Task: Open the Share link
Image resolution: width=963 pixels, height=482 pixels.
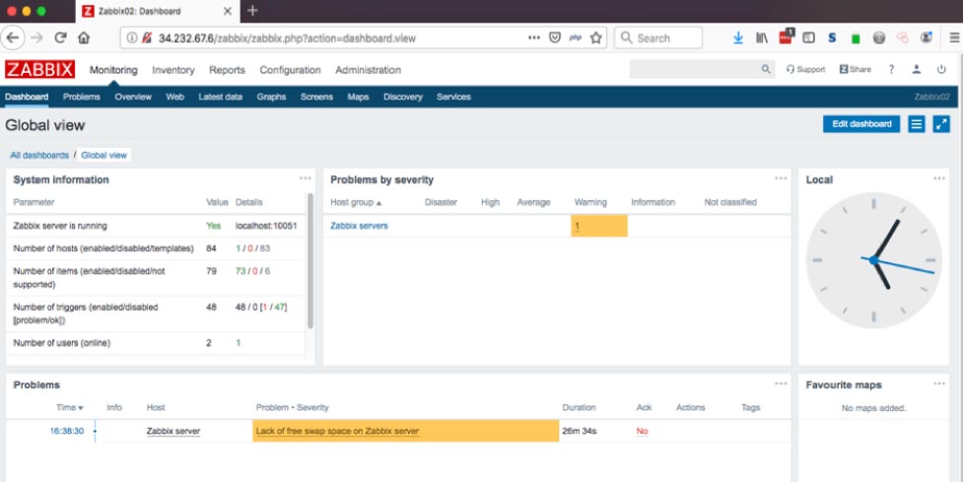Action: click(x=856, y=69)
